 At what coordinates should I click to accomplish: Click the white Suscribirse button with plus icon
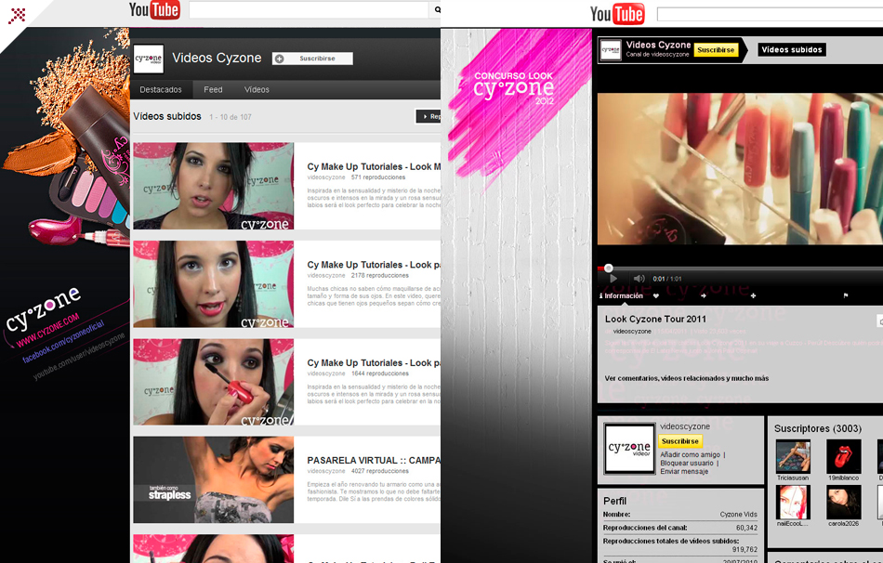[x=312, y=59]
